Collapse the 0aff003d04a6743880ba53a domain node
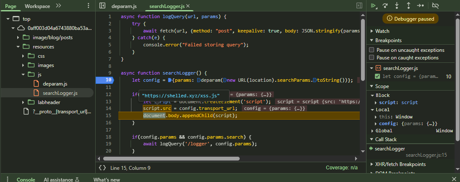 pos(13,28)
